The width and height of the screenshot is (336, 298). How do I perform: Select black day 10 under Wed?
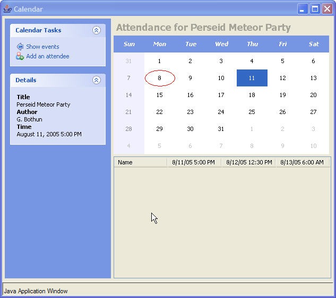221,78
